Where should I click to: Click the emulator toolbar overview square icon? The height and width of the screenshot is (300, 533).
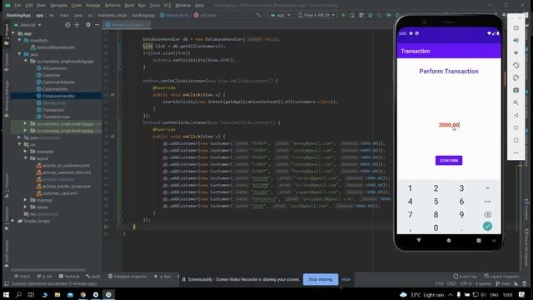point(516,140)
